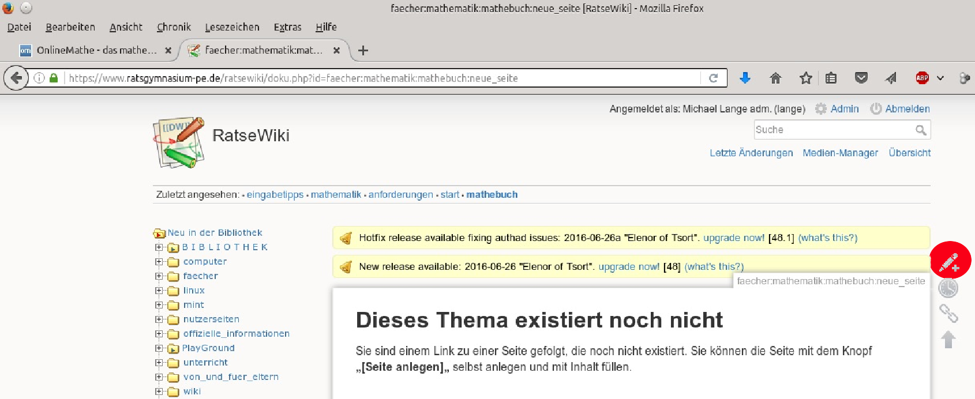Expand the unterricht folder tree node
This screenshot has height=399, width=975.
click(159, 363)
